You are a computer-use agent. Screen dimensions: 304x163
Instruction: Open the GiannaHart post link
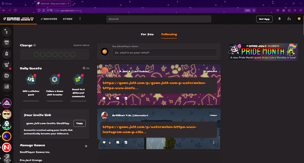(x=150, y=130)
